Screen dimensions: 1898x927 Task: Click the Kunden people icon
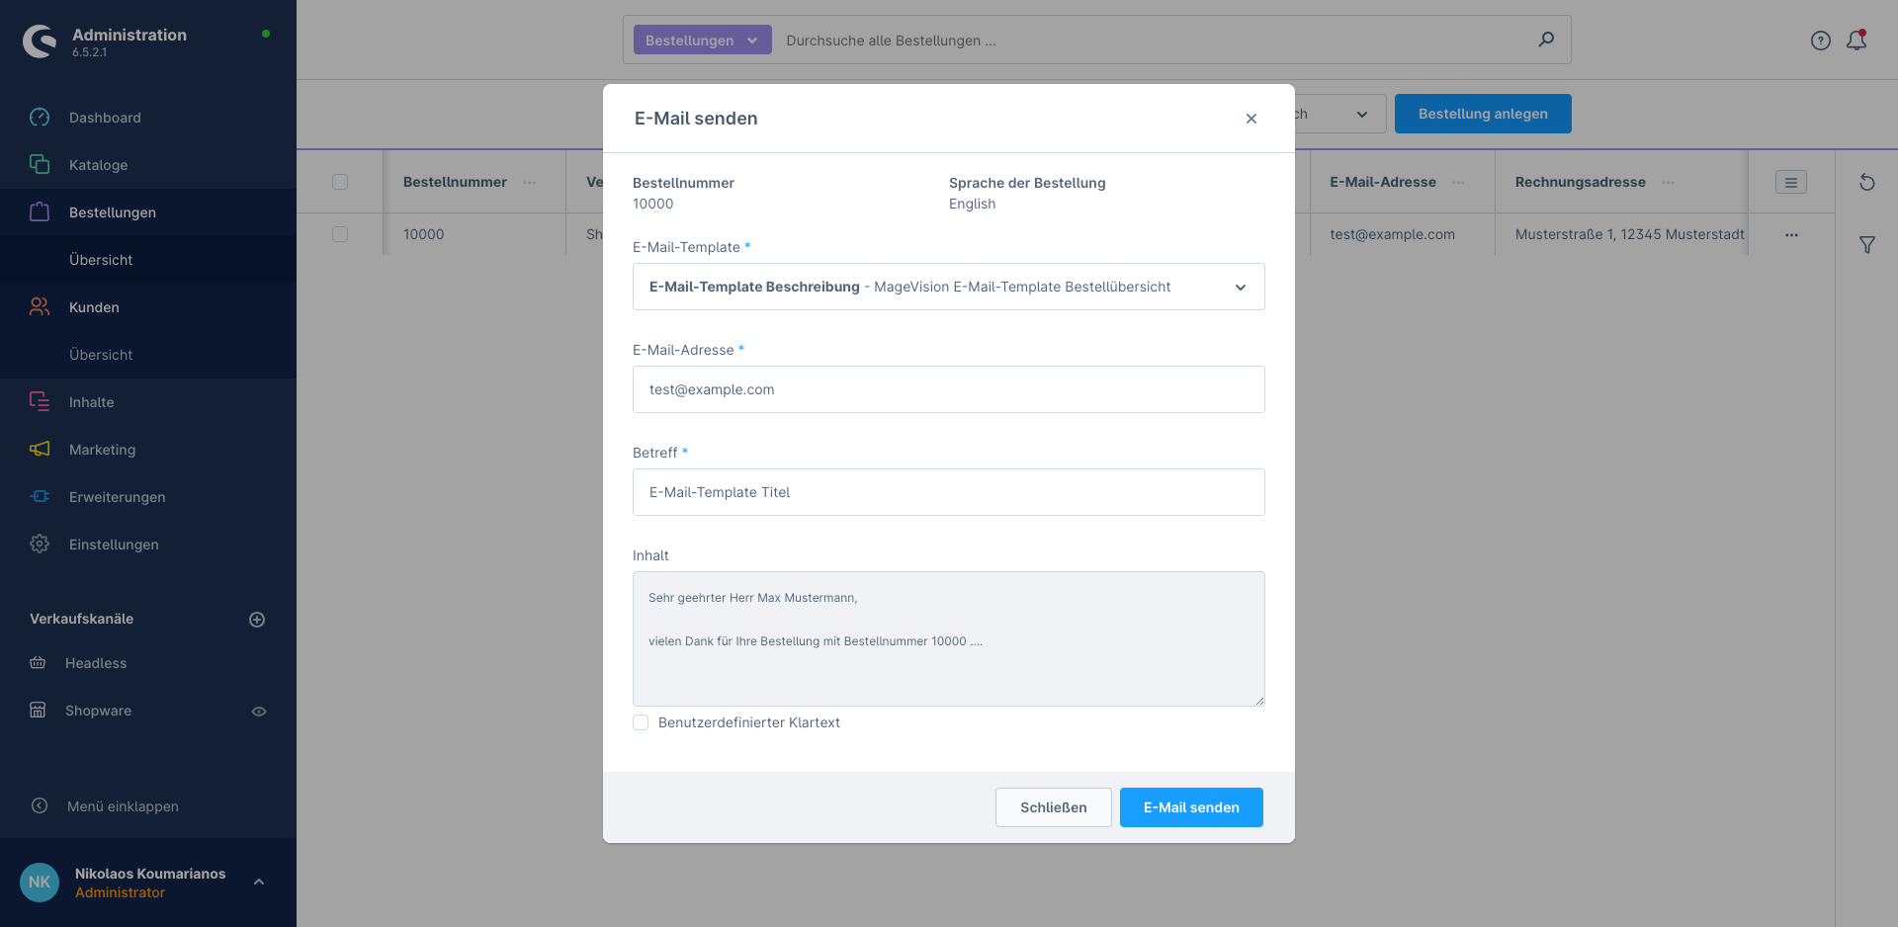tap(40, 307)
